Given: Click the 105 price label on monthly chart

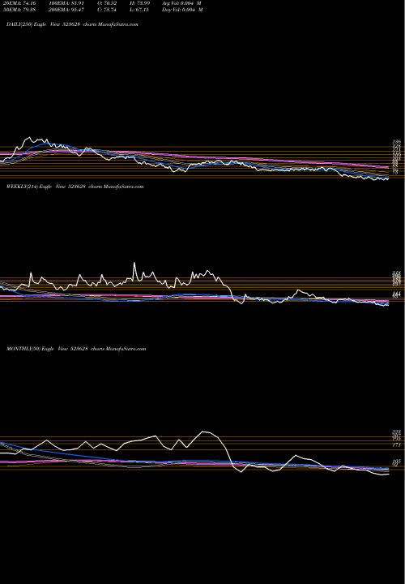Looking at the screenshot, I should point(396,462).
